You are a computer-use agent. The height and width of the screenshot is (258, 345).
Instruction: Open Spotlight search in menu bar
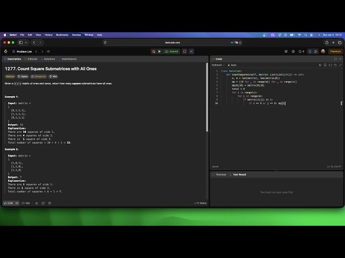click(306, 35)
